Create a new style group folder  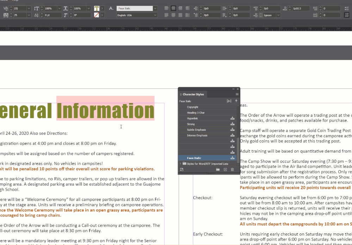pyautogui.click(x=218, y=170)
